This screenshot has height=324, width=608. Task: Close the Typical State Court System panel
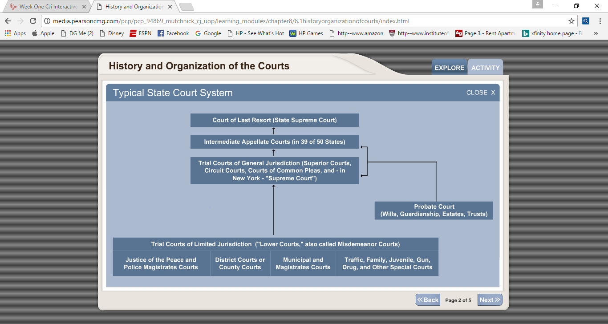coord(480,93)
